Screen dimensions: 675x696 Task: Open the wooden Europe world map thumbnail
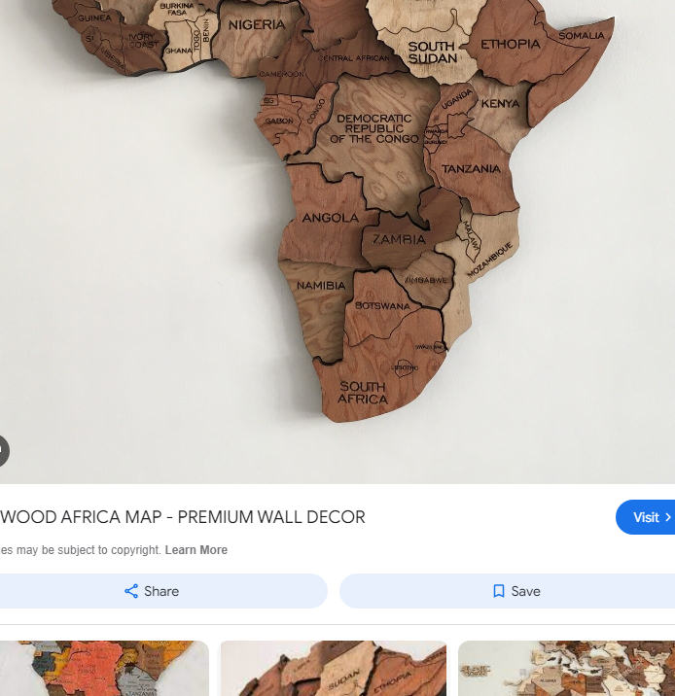pyautogui.click(x=567, y=668)
